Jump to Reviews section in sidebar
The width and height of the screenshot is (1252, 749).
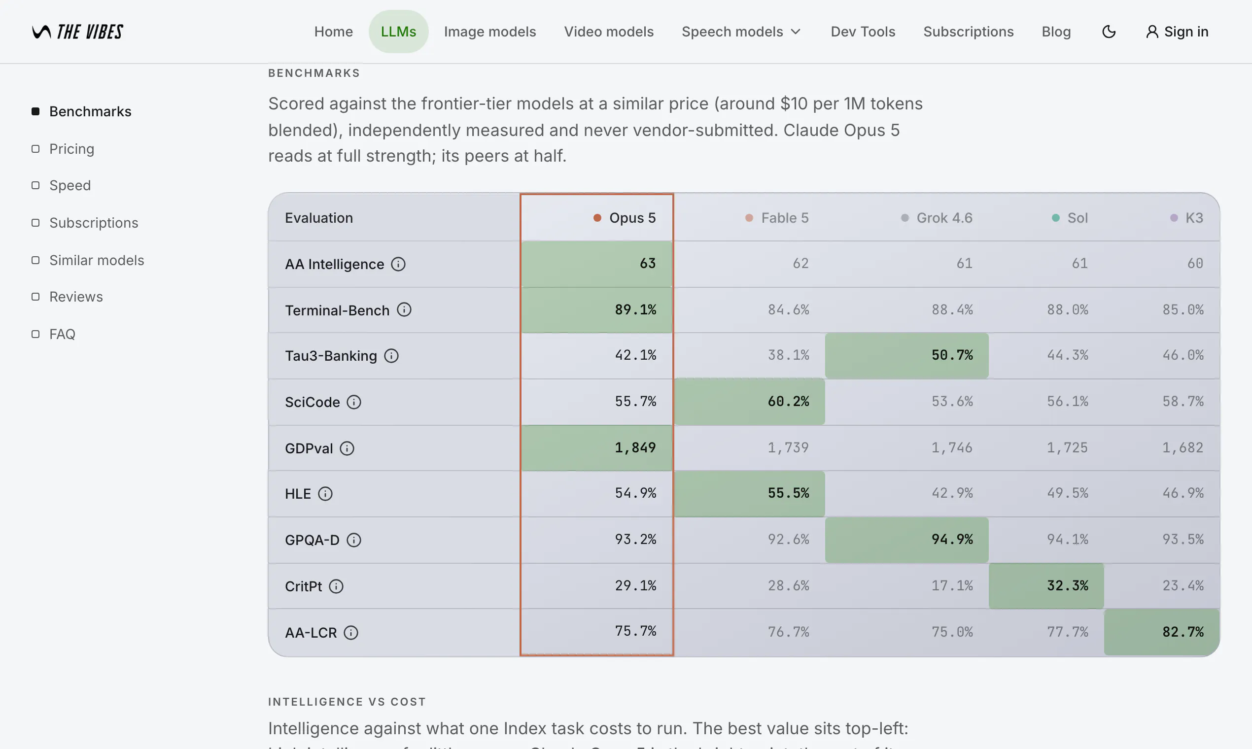point(76,297)
